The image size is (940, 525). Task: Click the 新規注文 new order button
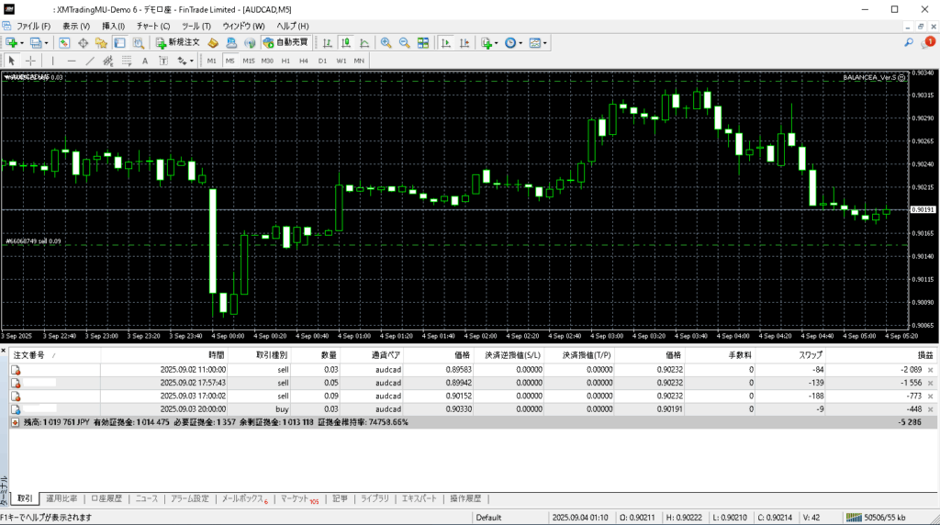pyautogui.click(x=177, y=42)
